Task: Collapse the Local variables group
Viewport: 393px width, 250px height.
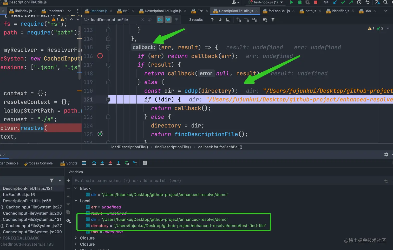Action: (x=76, y=201)
